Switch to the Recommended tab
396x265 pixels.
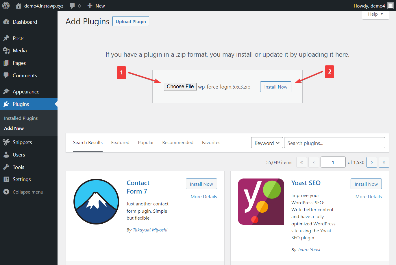click(x=178, y=143)
